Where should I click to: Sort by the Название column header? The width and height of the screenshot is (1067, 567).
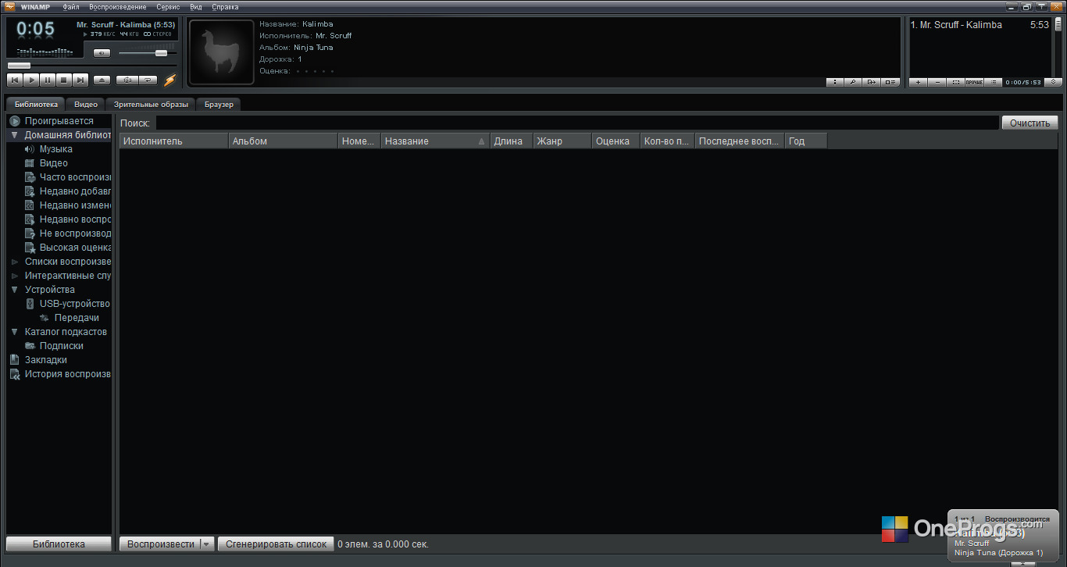pos(435,141)
